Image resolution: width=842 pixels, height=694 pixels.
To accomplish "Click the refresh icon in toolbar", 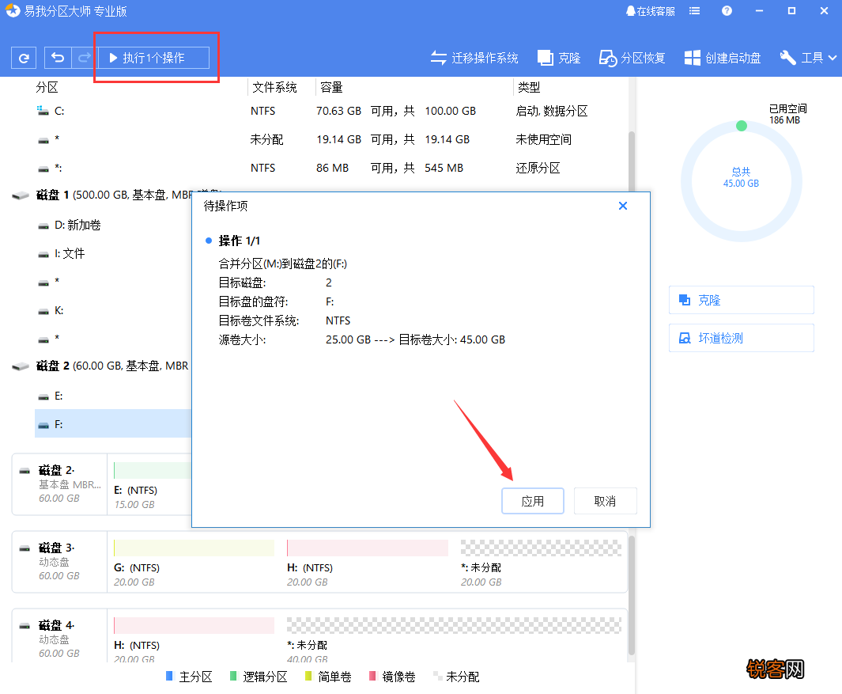I will (24, 58).
